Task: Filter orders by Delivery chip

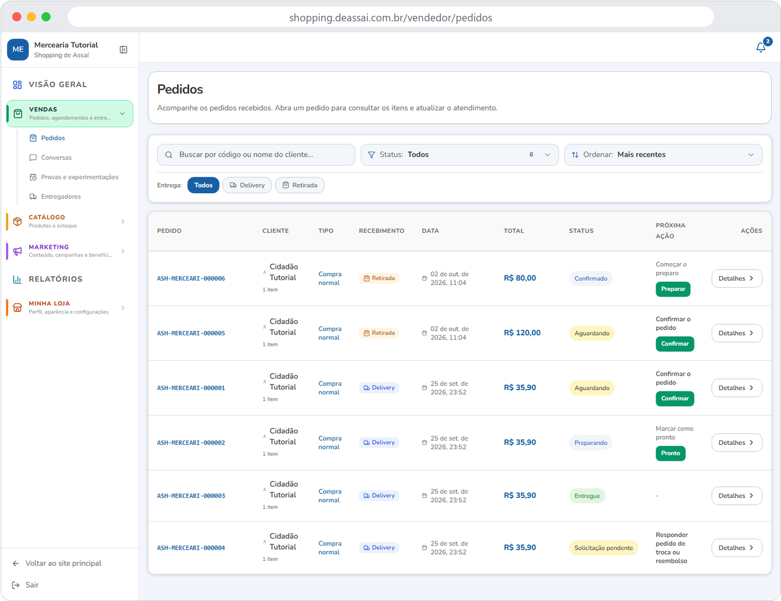Action: (247, 185)
